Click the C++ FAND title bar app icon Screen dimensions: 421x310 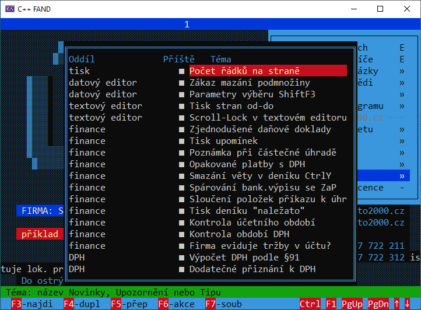tap(10, 9)
